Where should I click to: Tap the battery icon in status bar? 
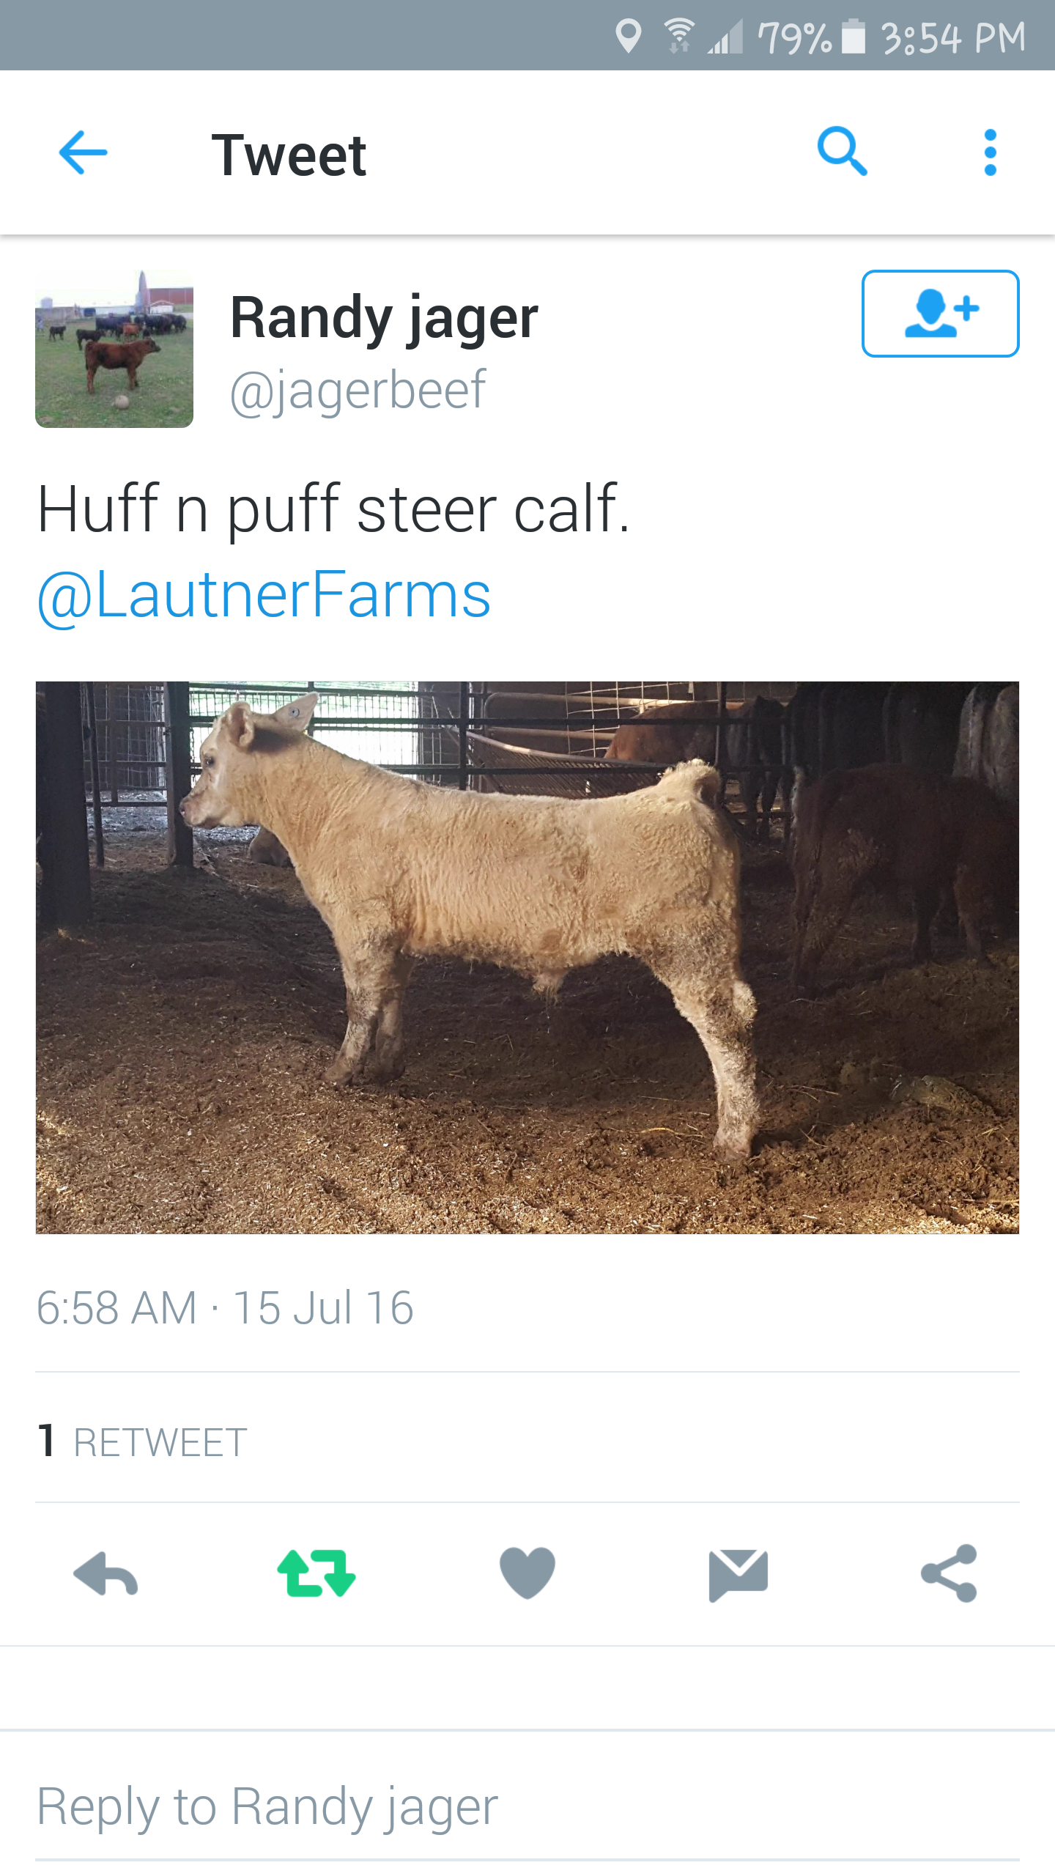click(854, 37)
